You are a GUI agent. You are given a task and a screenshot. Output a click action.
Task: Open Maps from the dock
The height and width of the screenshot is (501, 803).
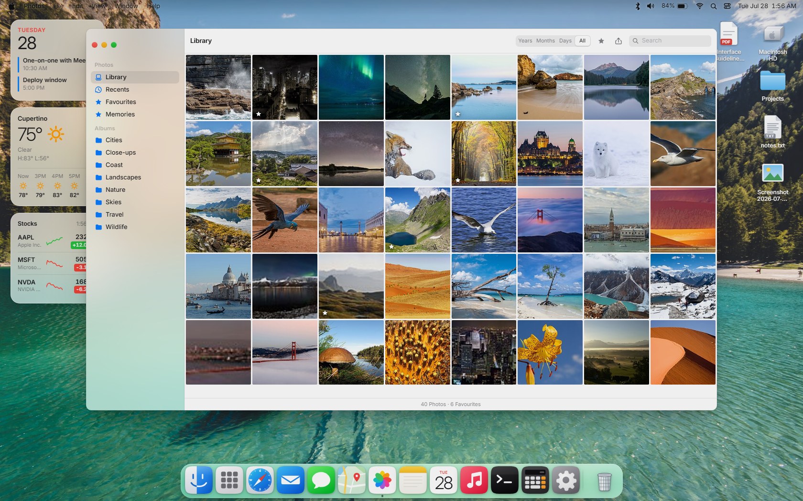coord(352,480)
